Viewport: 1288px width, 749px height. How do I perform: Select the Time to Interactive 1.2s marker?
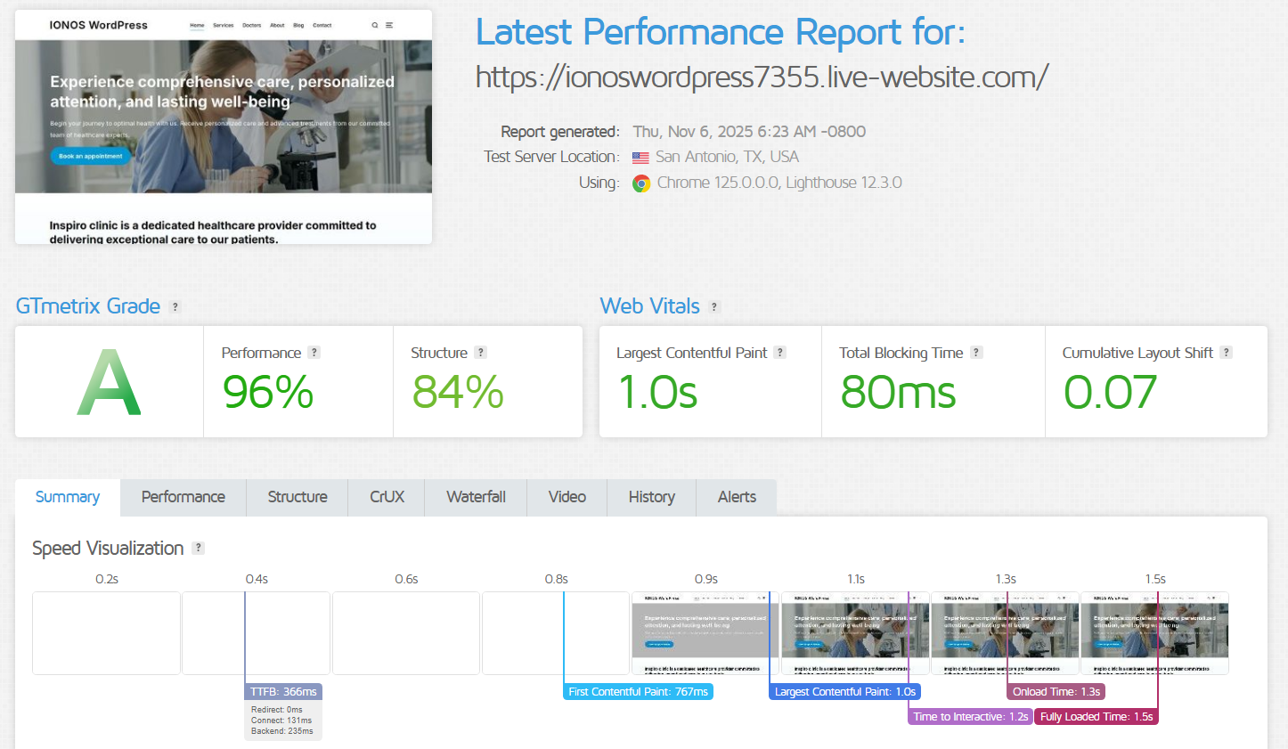(x=970, y=717)
